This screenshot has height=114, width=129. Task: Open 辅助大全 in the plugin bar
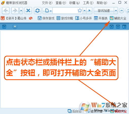coord(118,18)
